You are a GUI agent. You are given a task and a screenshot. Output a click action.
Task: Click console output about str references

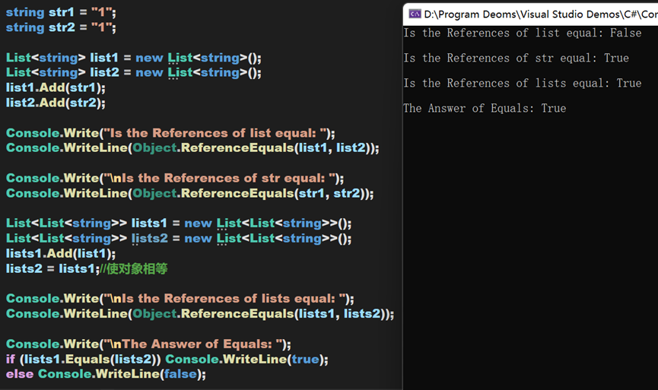click(x=516, y=59)
